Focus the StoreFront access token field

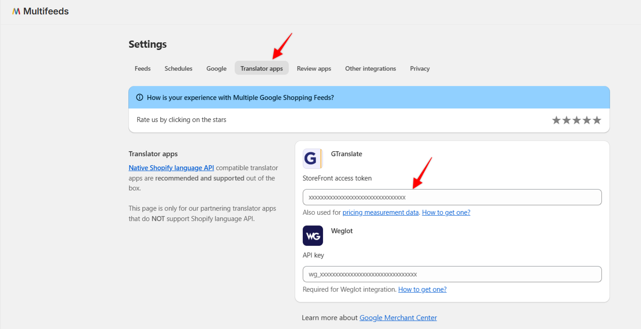(x=452, y=197)
